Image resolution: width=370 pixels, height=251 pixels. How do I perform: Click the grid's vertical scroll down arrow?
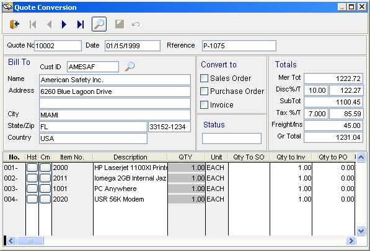tap(361, 231)
